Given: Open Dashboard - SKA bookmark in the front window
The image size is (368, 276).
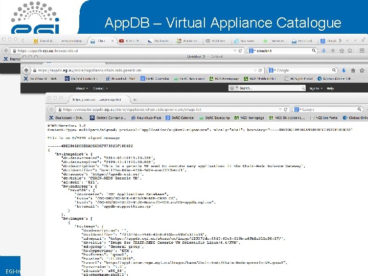Looking at the screenshot, I should (66, 118).
